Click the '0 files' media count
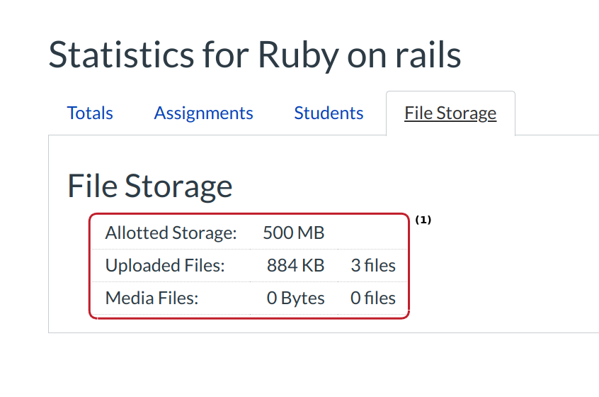This screenshot has width=599, height=397. [373, 298]
